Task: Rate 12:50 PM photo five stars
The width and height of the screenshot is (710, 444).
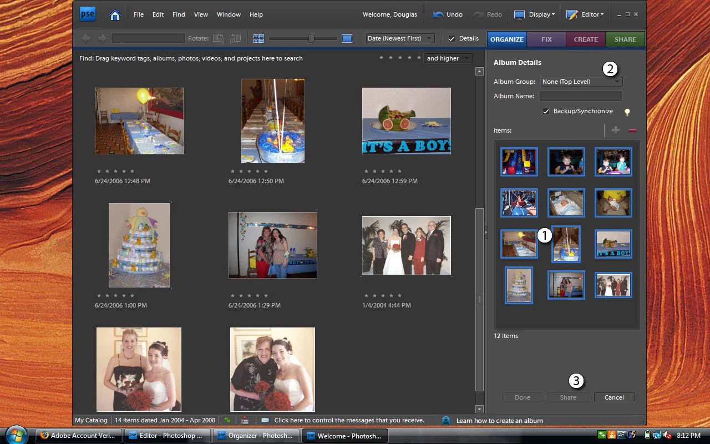Action: 266,171
